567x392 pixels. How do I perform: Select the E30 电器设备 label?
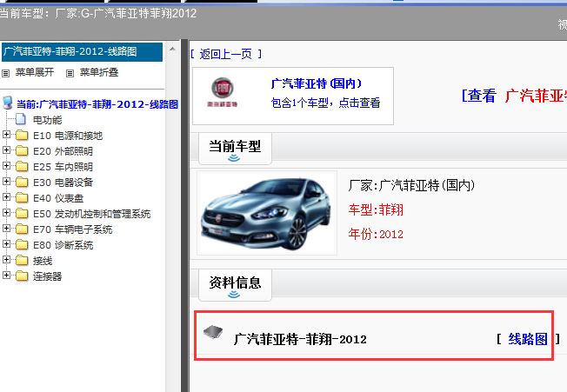(63, 183)
